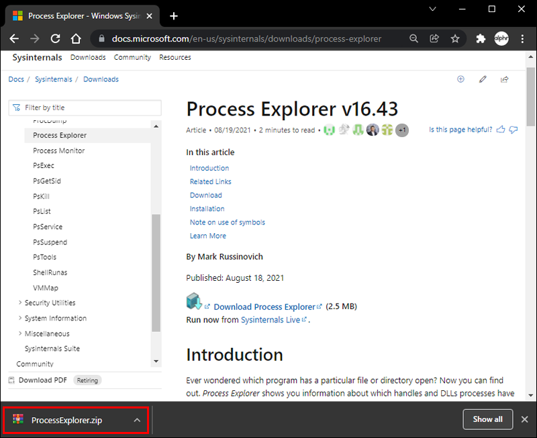Click the thumbs up helpful icon

point(500,130)
